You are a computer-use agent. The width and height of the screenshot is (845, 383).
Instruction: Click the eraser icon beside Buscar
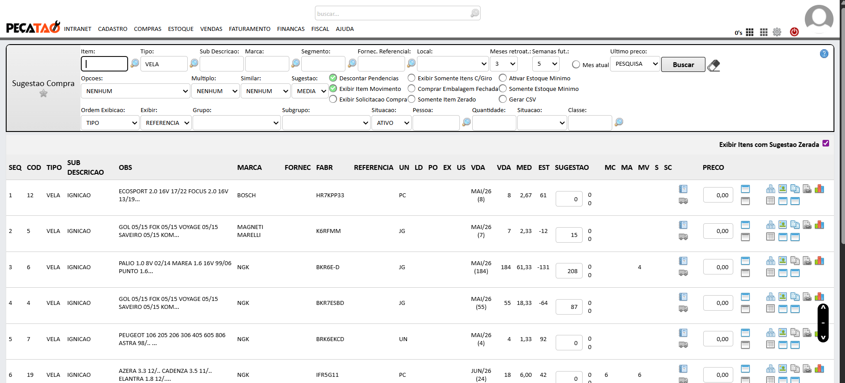coord(713,65)
